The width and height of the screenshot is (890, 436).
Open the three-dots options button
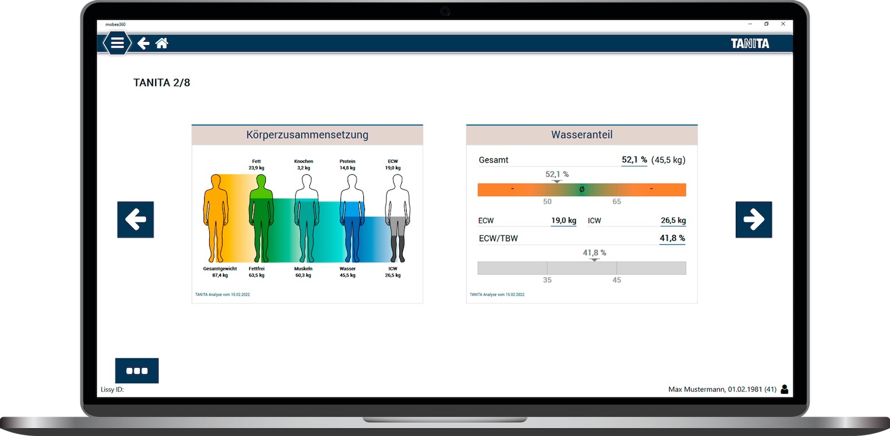tap(137, 370)
